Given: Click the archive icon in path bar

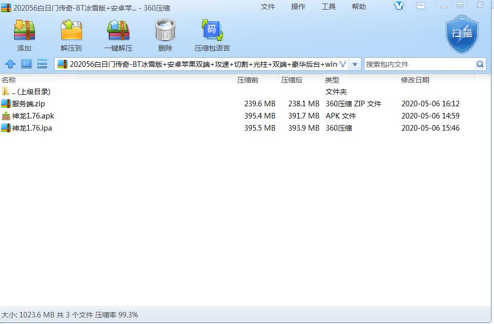Looking at the screenshot, I should coord(63,64).
